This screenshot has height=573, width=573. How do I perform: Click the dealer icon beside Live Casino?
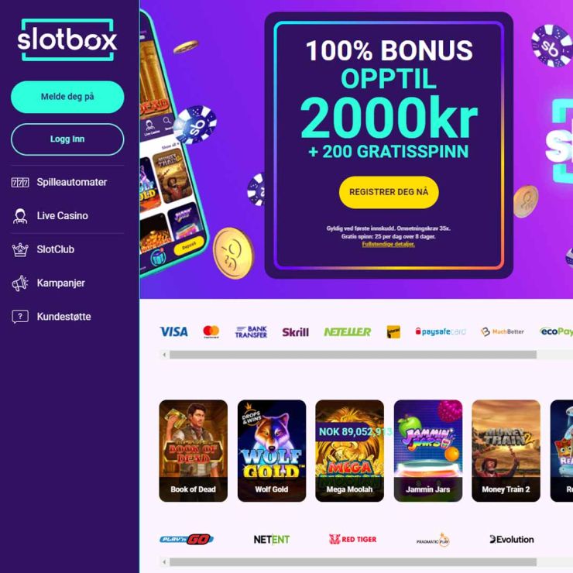(20, 216)
